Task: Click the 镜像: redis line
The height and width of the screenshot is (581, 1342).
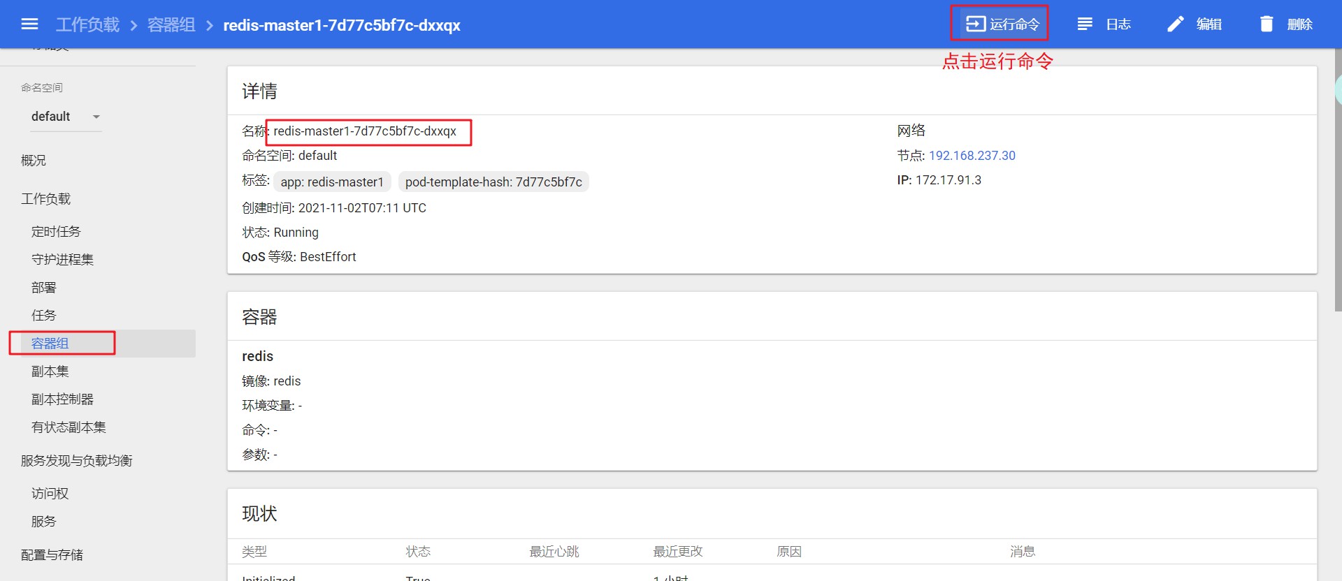Action: [271, 381]
